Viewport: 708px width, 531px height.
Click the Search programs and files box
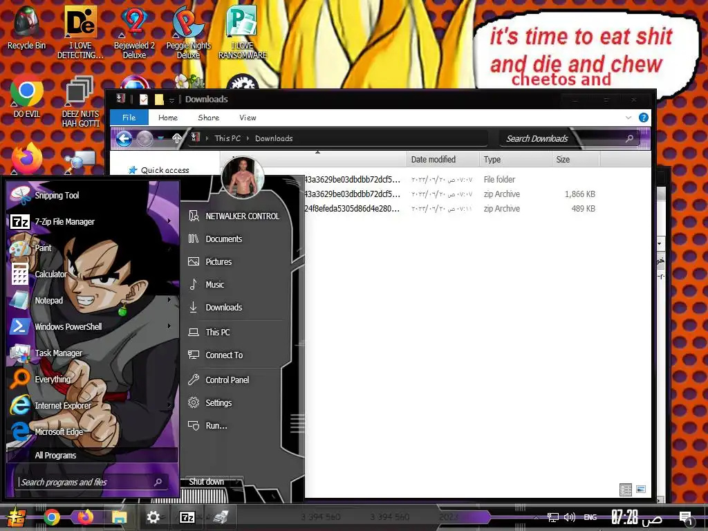[92, 482]
